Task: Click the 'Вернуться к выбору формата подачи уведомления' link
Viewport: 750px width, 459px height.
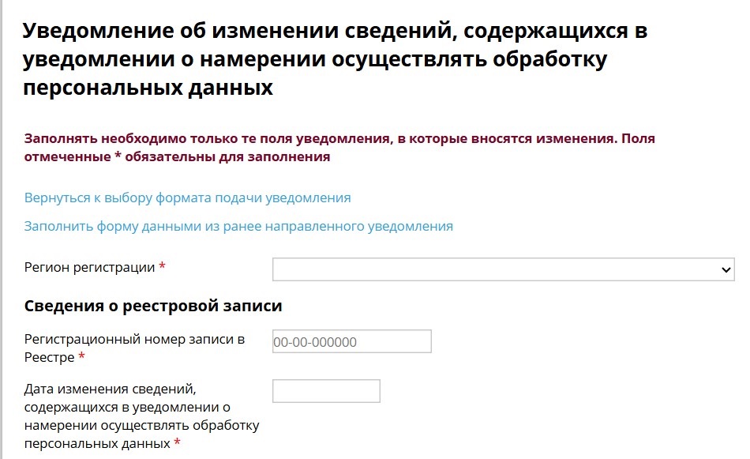Action: (187, 198)
